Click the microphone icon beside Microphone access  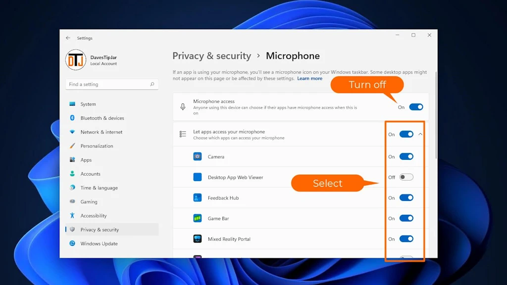point(183,107)
